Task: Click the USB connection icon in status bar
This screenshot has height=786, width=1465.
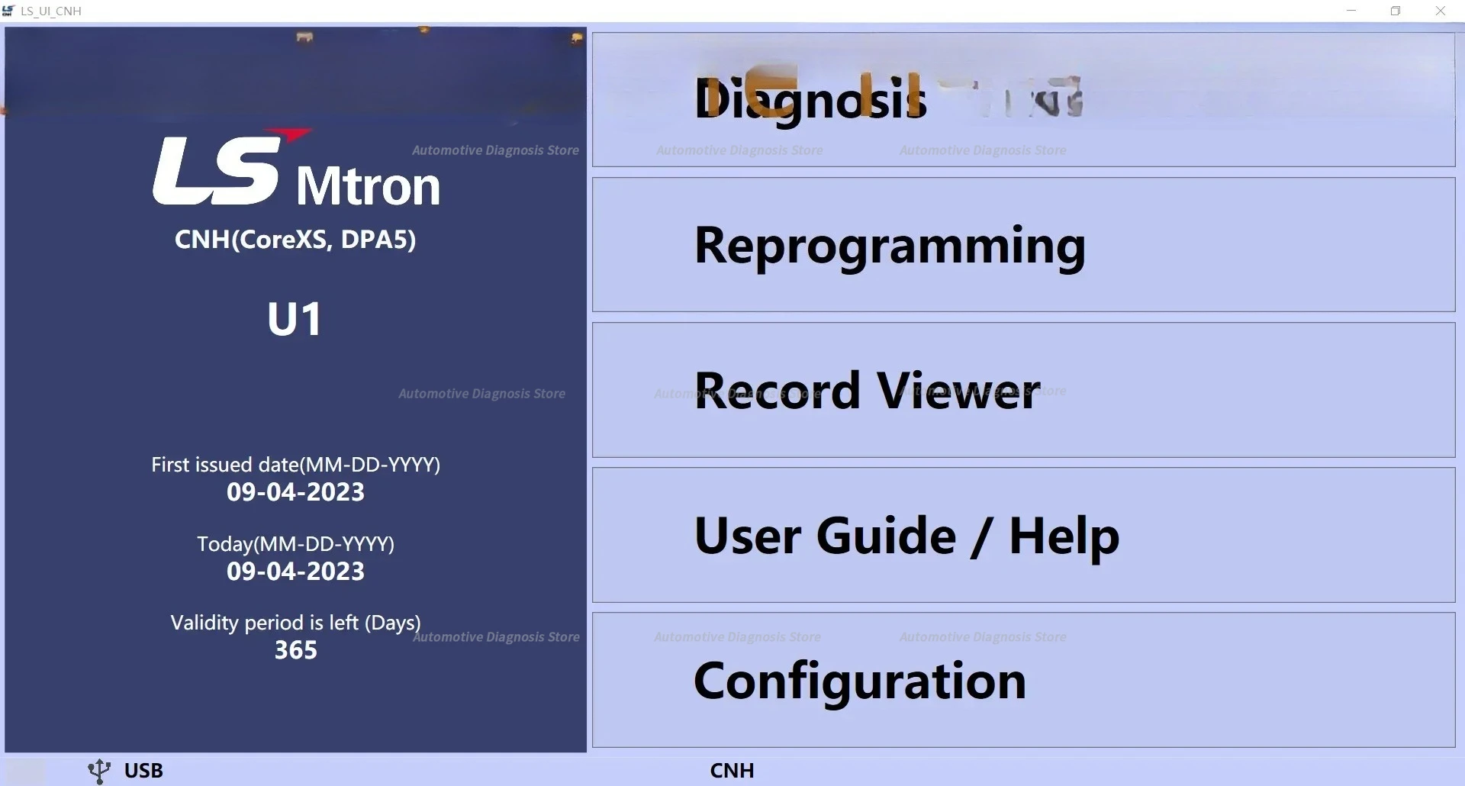Action: [99, 771]
